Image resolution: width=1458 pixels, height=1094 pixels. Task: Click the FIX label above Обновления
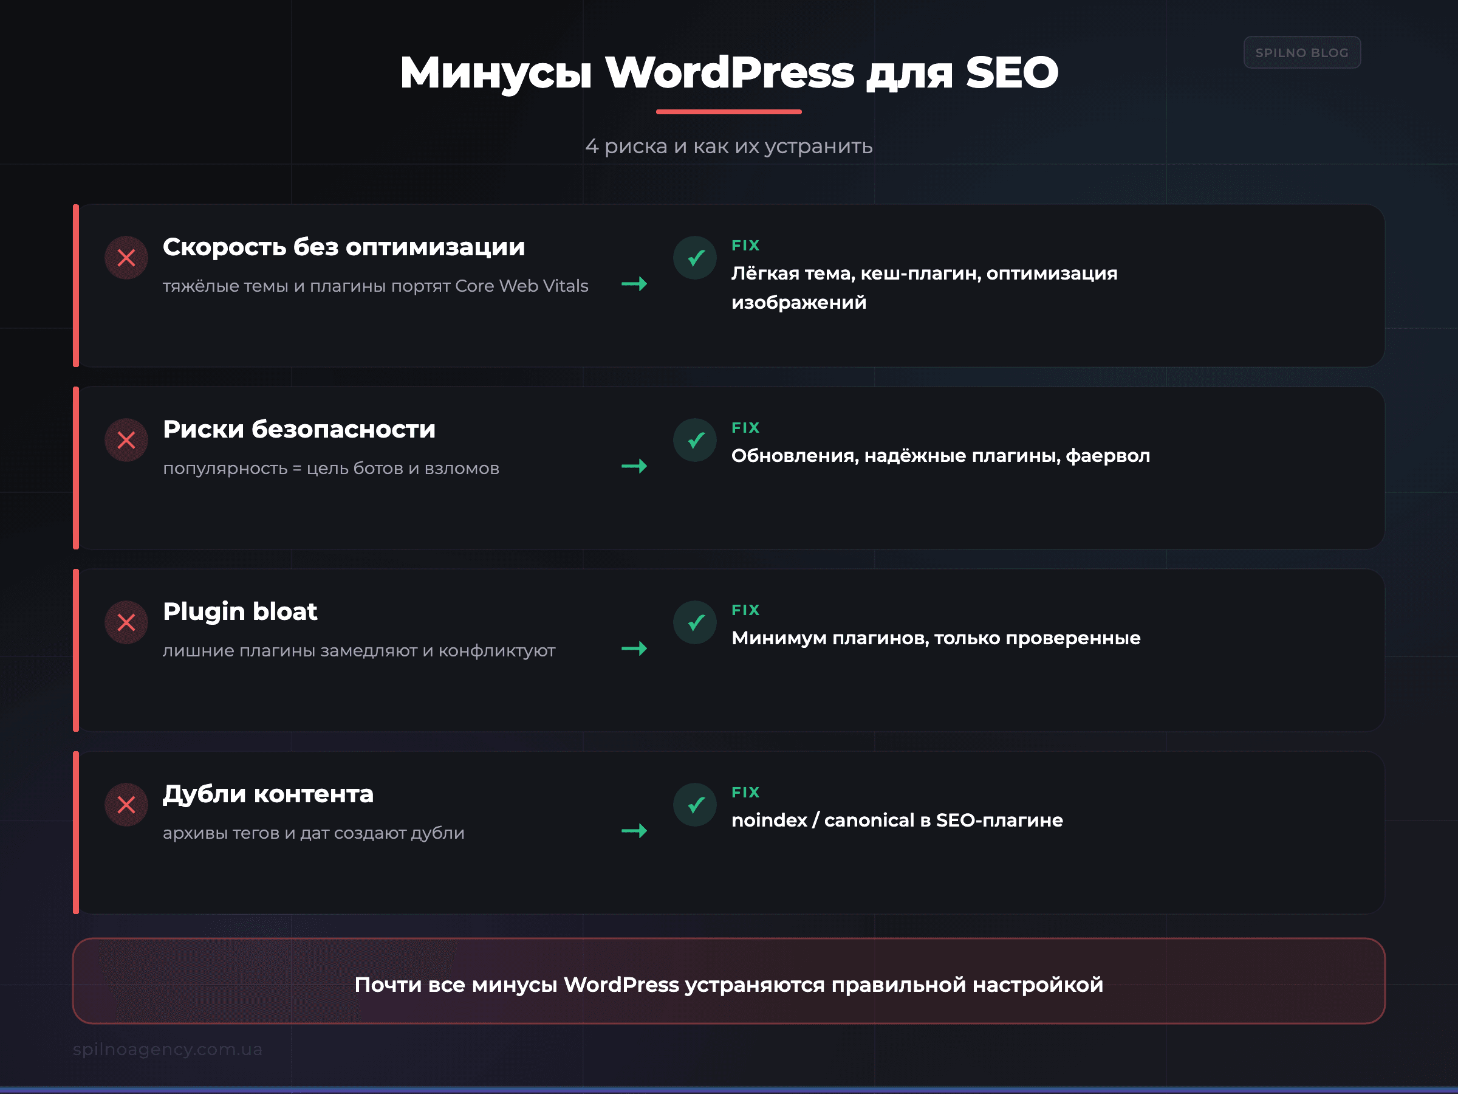click(x=745, y=428)
